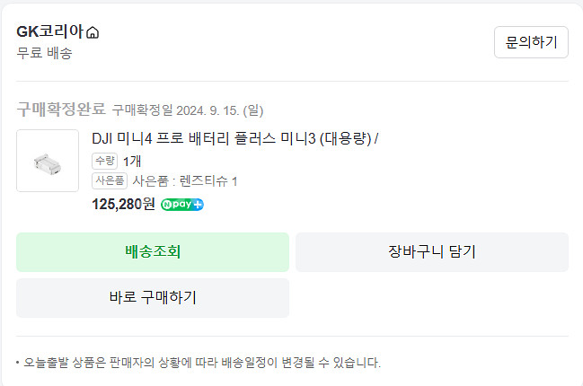
Task: Click the 무료 배송 label
Action: 44,53
